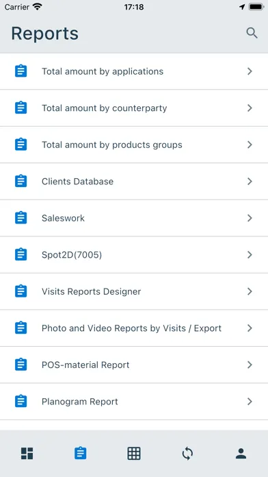Open the user profile tab icon
Image resolution: width=268 pixels, height=477 pixels.
241,453
